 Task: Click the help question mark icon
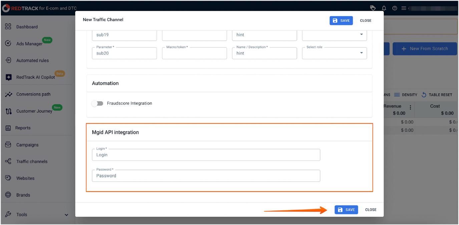pos(395,8)
